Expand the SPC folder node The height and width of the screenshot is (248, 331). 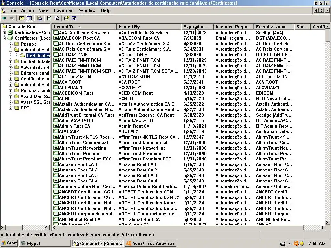[x=10, y=108]
